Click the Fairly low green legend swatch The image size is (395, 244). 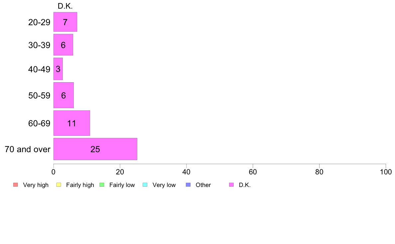[102, 185]
